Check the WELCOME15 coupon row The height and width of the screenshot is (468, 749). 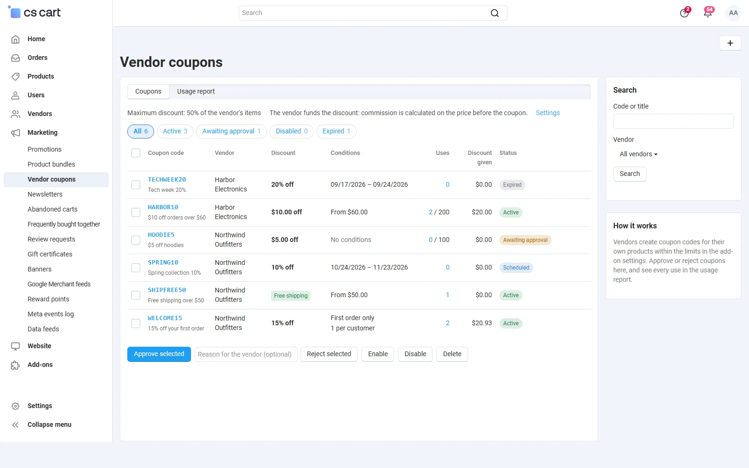[x=136, y=323]
